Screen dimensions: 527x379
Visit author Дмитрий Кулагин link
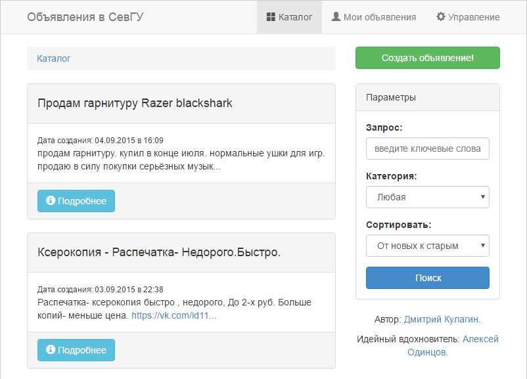pyautogui.click(x=442, y=319)
